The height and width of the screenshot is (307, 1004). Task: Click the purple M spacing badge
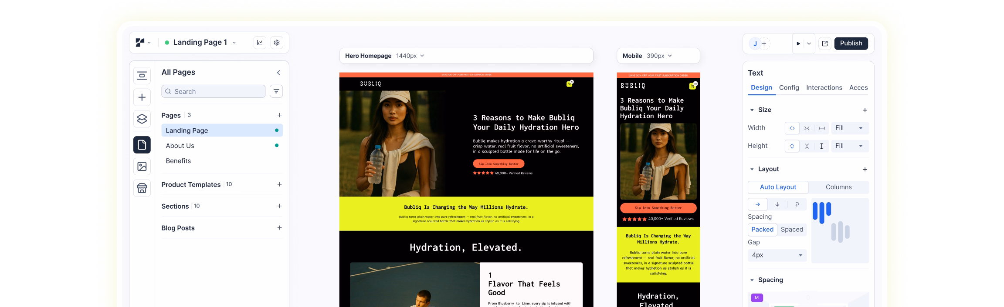tap(756, 298)
